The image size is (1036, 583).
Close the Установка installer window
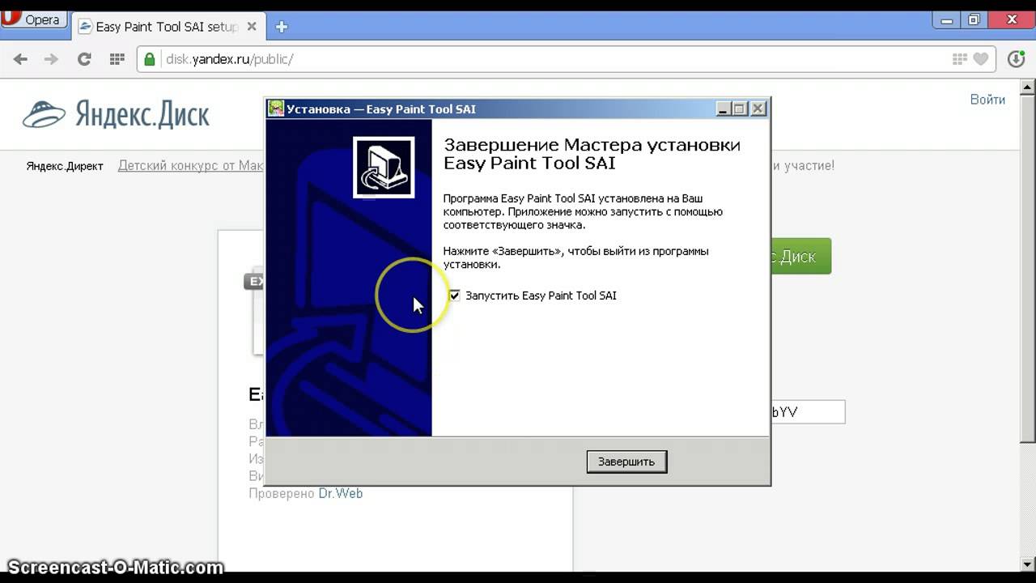tap(758, 109)
